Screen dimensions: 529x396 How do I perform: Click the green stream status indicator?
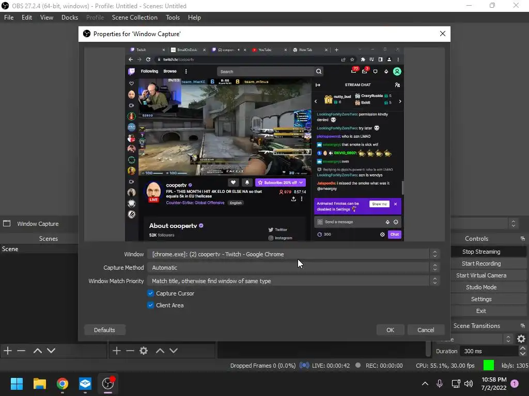coord(489,366)
